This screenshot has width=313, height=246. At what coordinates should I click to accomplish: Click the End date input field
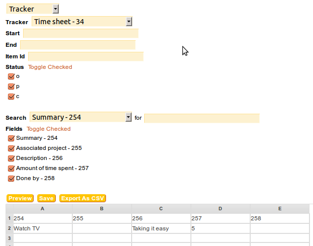[x=77, y=45]
